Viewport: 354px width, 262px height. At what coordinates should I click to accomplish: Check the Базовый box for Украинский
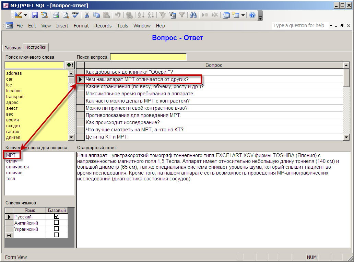tap(57, 229)
